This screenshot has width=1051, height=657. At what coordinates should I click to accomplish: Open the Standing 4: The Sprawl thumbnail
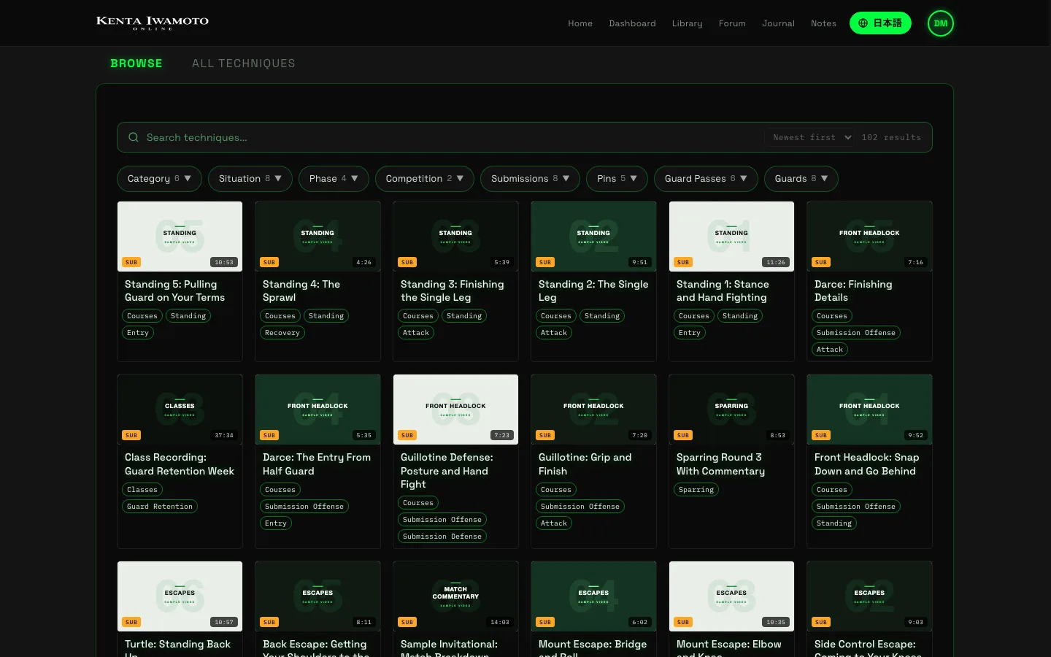coord(317,237)
